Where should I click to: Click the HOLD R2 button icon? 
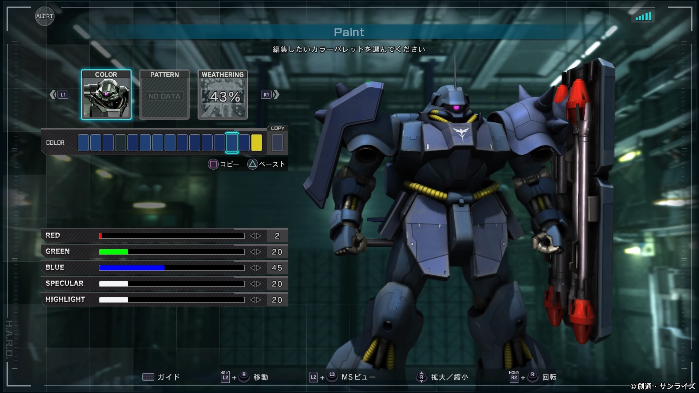[514, 376]
